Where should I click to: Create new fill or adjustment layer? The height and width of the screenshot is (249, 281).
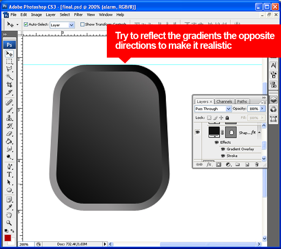click(x=228, y=165)
